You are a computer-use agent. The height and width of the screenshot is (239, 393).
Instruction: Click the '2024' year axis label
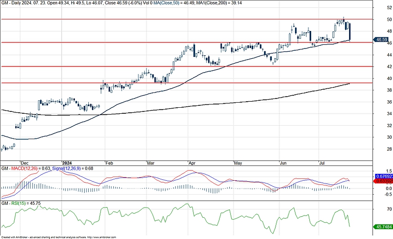tap(67, 163)
